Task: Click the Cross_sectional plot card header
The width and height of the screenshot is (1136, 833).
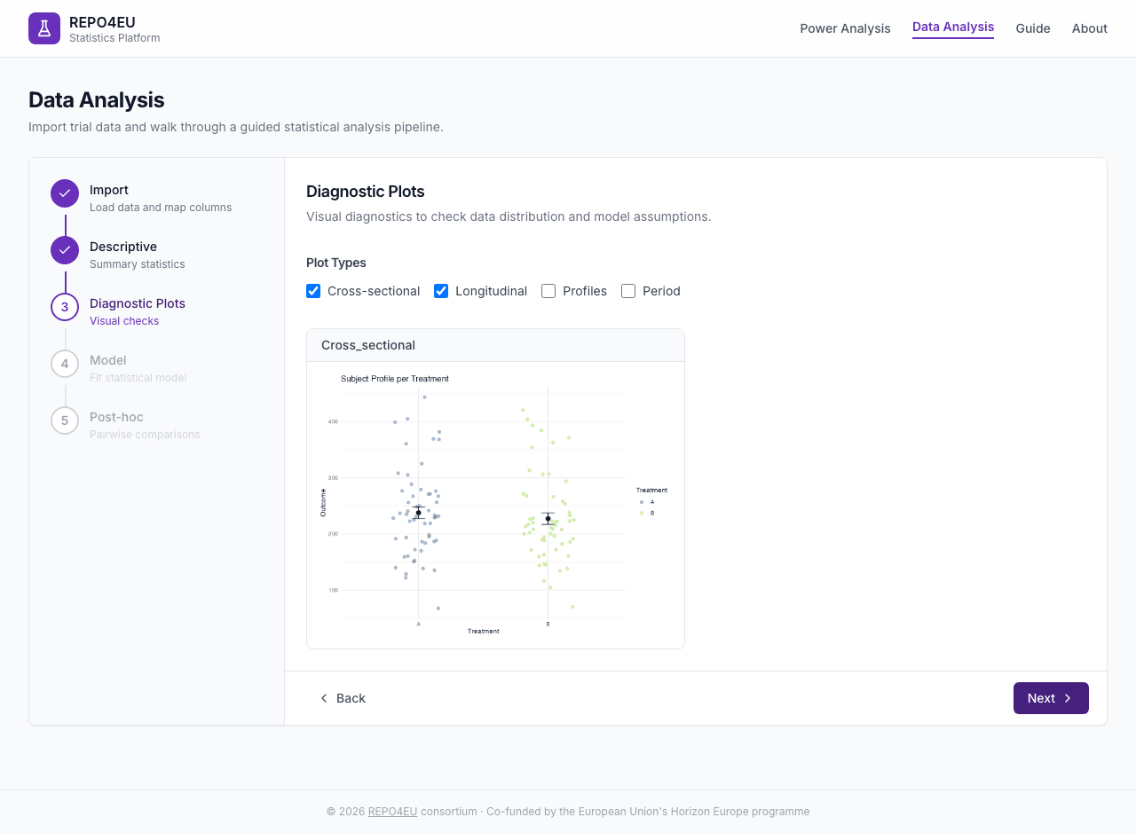Action: (495, 345)
